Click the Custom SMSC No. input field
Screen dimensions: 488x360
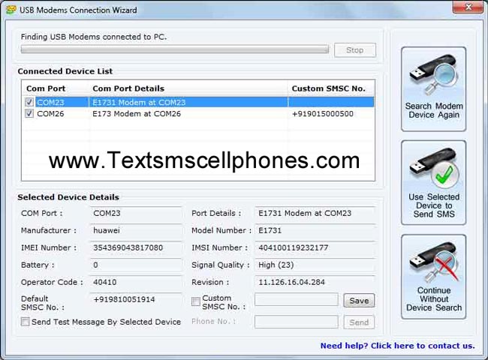tap(297, 300)
